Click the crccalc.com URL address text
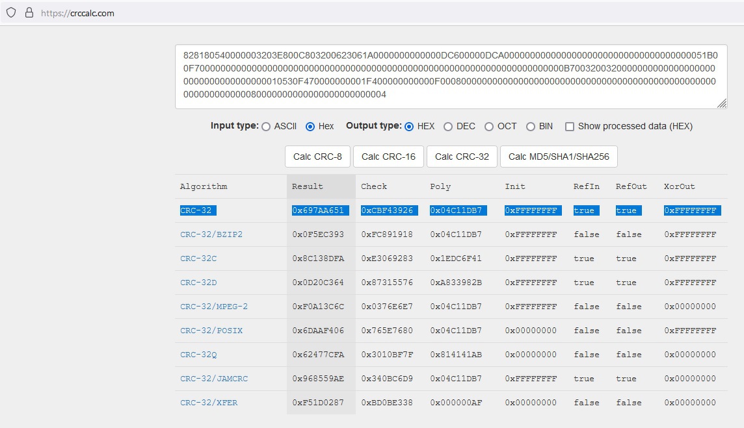Viewport: 744px width, 428px height. (77, 13)
